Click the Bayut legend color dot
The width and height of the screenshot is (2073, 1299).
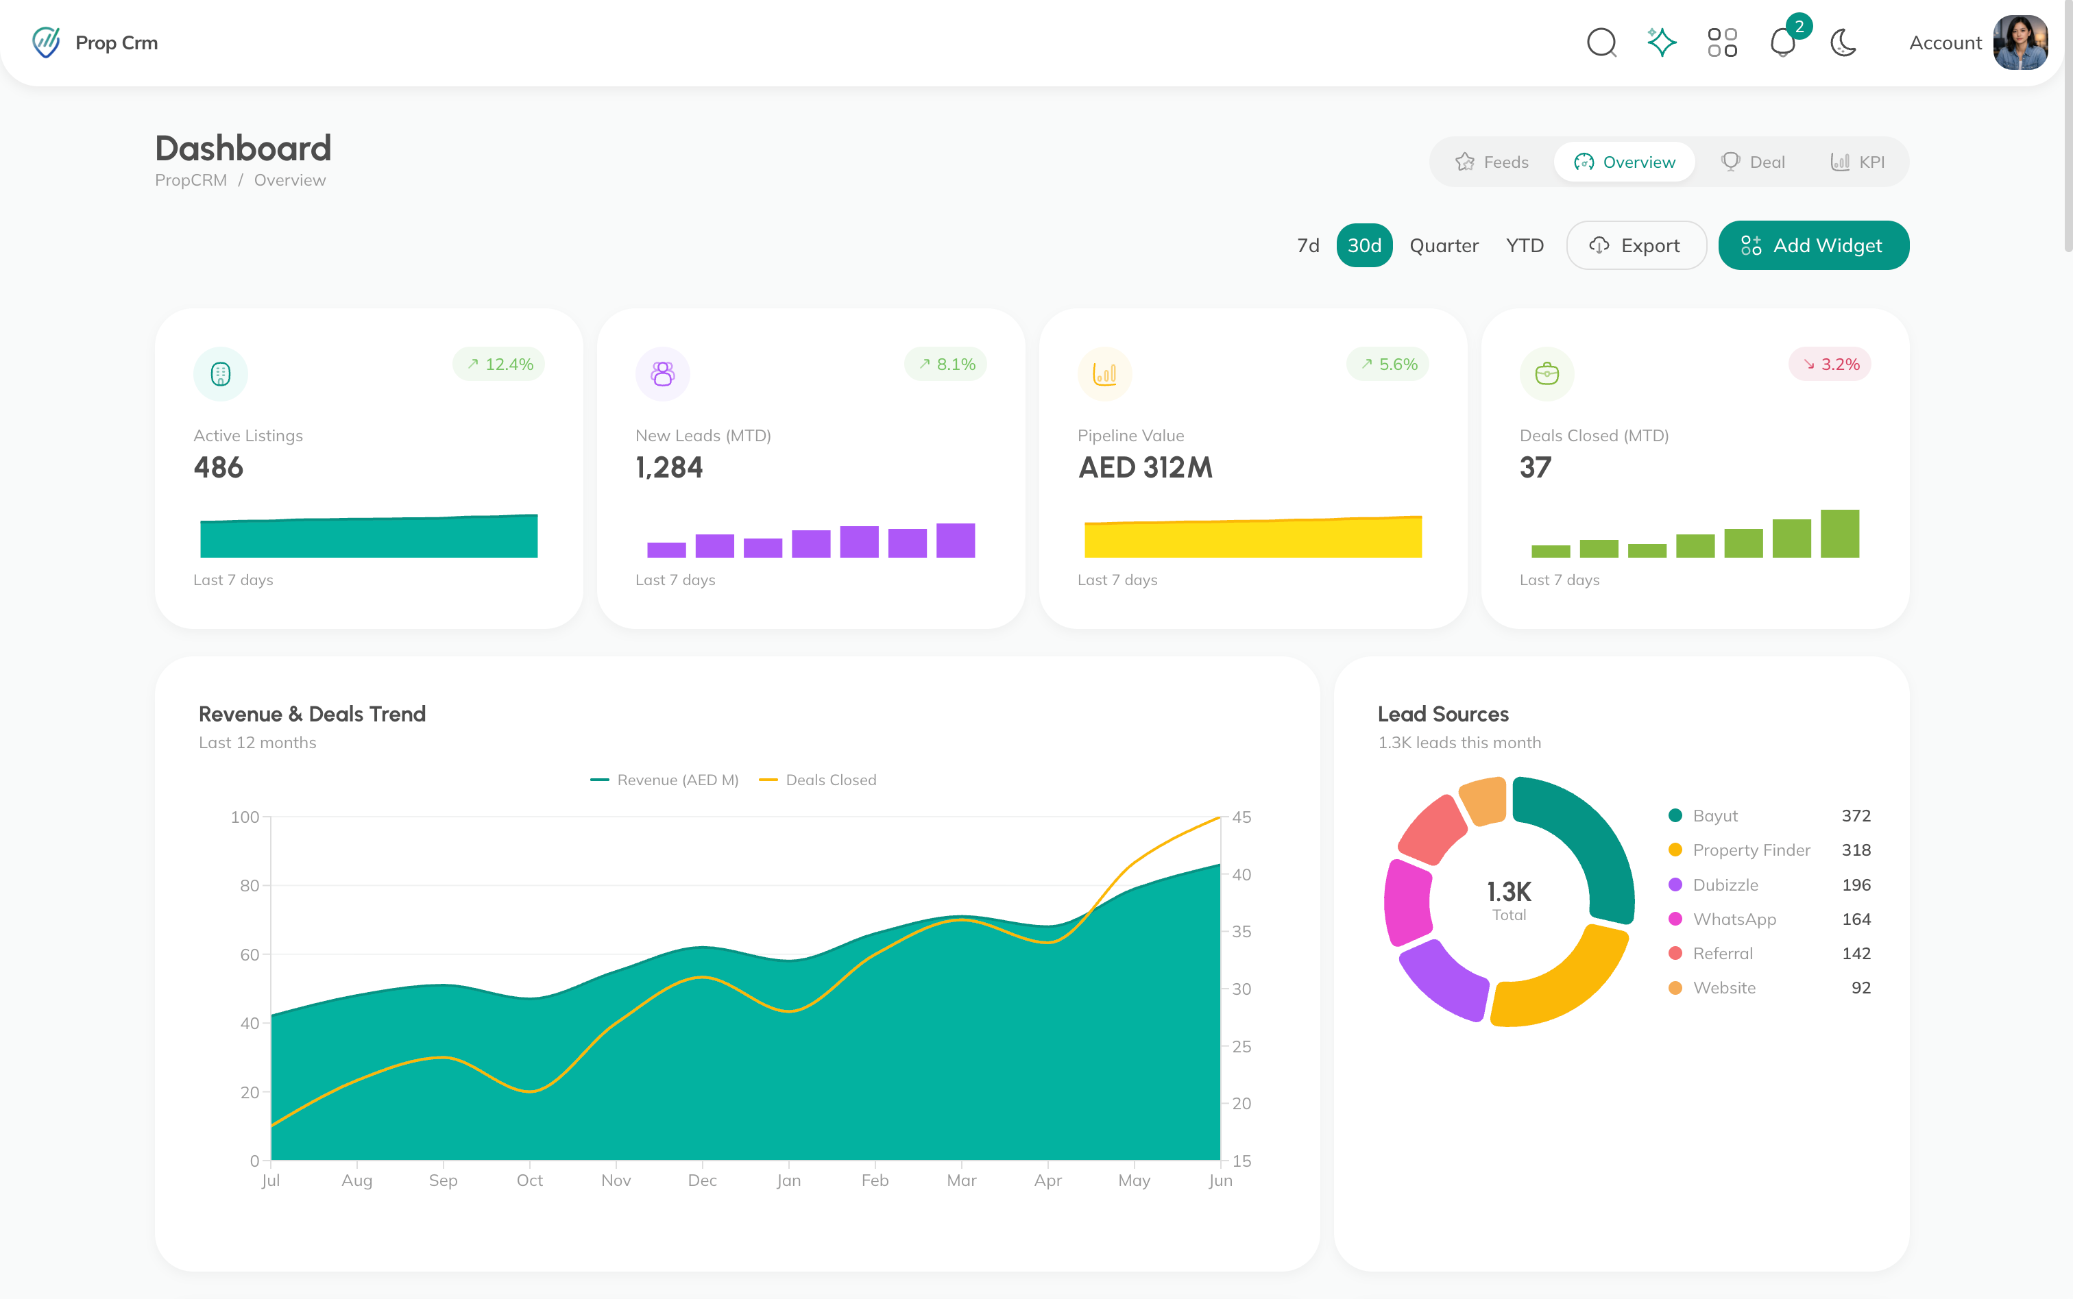click(1675, 815)
